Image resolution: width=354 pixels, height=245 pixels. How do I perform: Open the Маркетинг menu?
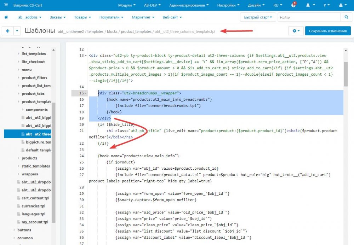[143, 17]
